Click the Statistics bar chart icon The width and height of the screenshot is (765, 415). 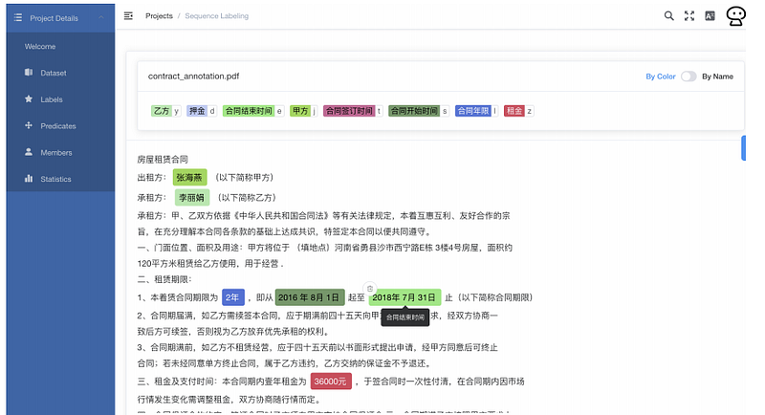(x=29, y=179)
